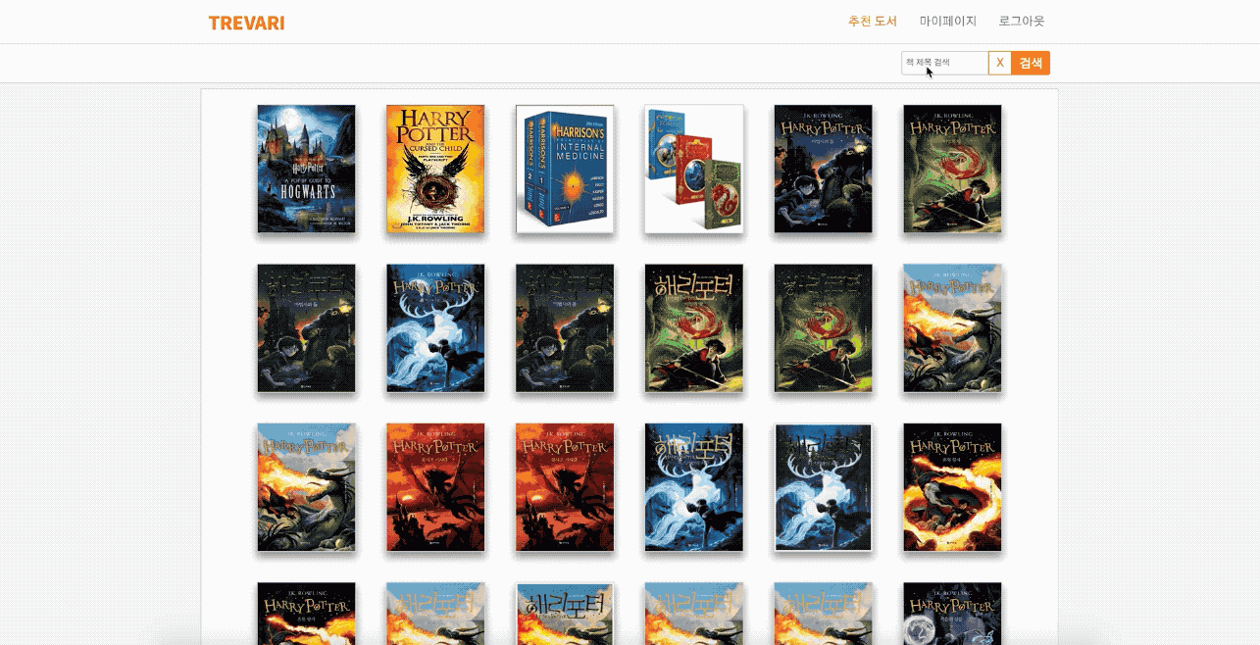Select bright 해리포터 blue stag cover
The image size is (1260, 645).
click(694, 487)
